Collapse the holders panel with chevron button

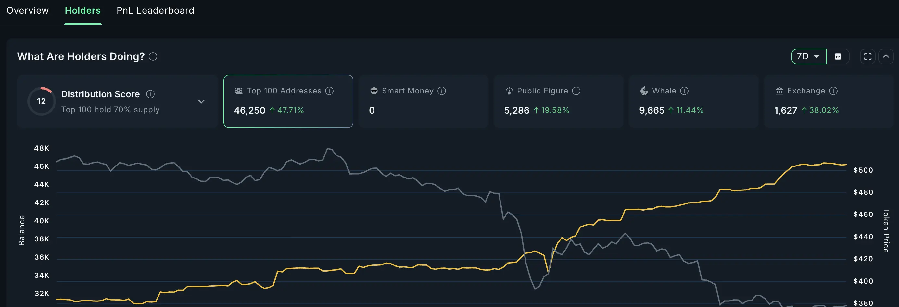point(886,56)
